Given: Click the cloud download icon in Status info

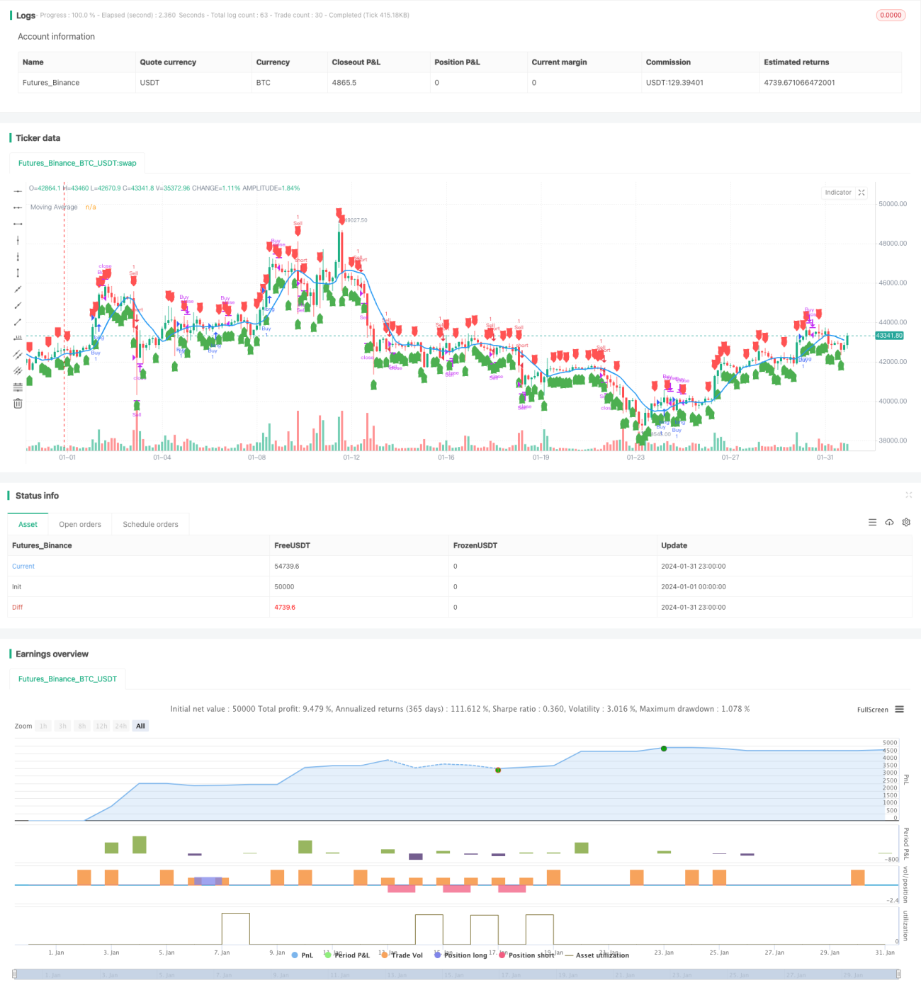Looking at the screenshot, I should [889, 522].
